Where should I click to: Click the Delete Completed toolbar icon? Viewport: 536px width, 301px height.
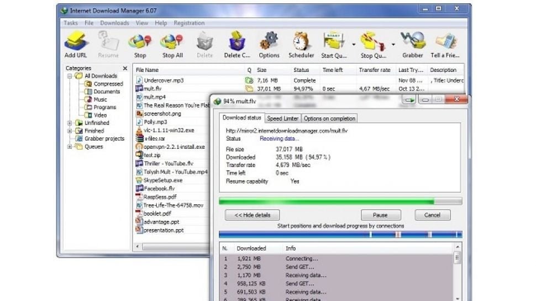[237, 41]
